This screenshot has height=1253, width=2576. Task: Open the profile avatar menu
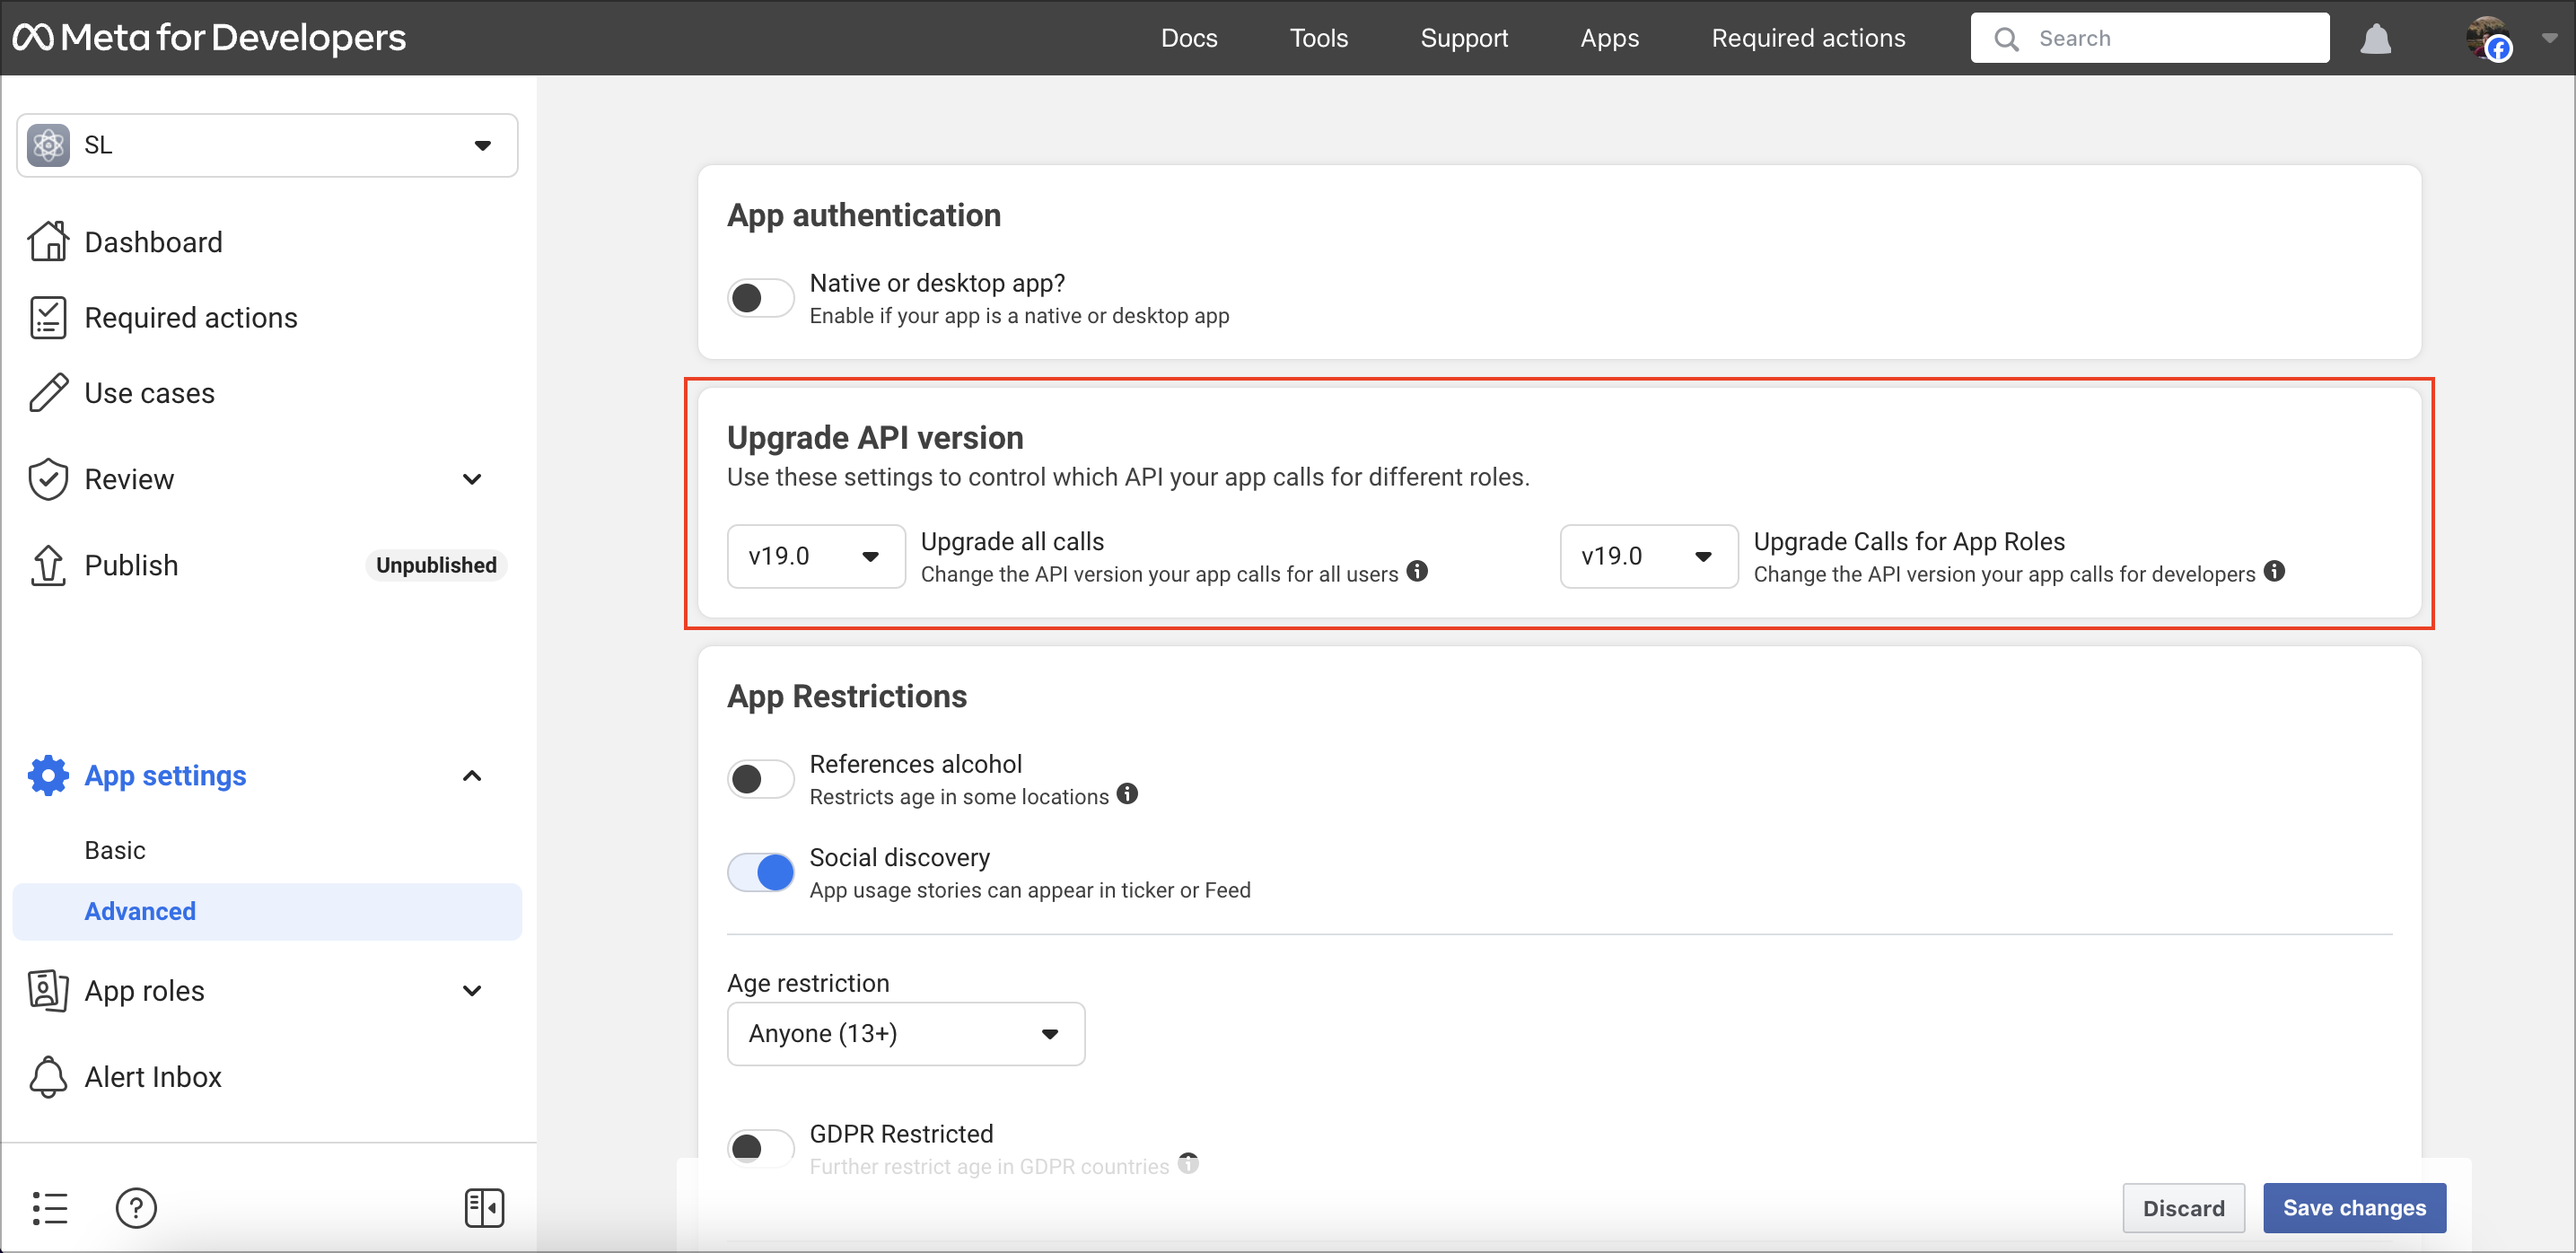click(2487, 38)
